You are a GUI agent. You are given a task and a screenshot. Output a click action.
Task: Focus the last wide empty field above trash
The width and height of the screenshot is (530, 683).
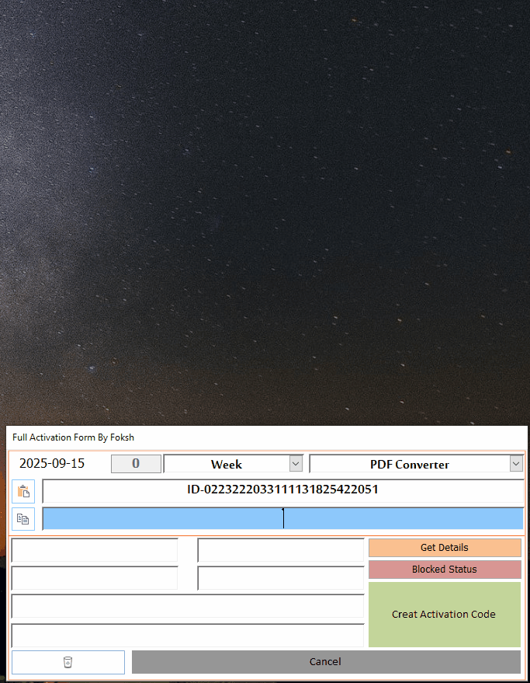click(x=187, y=635)
